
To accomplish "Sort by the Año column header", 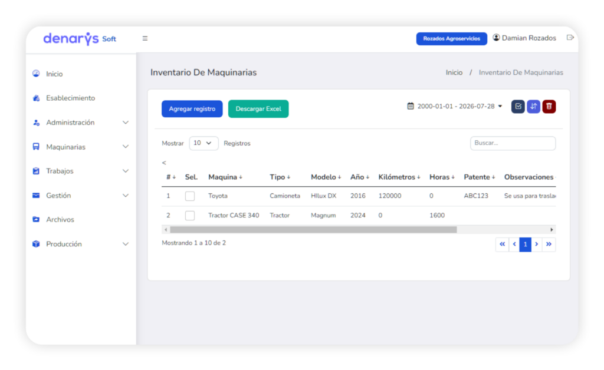I will [x=360, y=177].
